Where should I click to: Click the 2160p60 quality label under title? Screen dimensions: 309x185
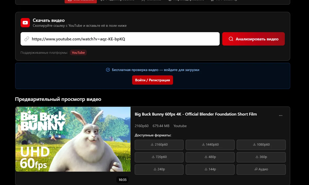click(142, 126)
